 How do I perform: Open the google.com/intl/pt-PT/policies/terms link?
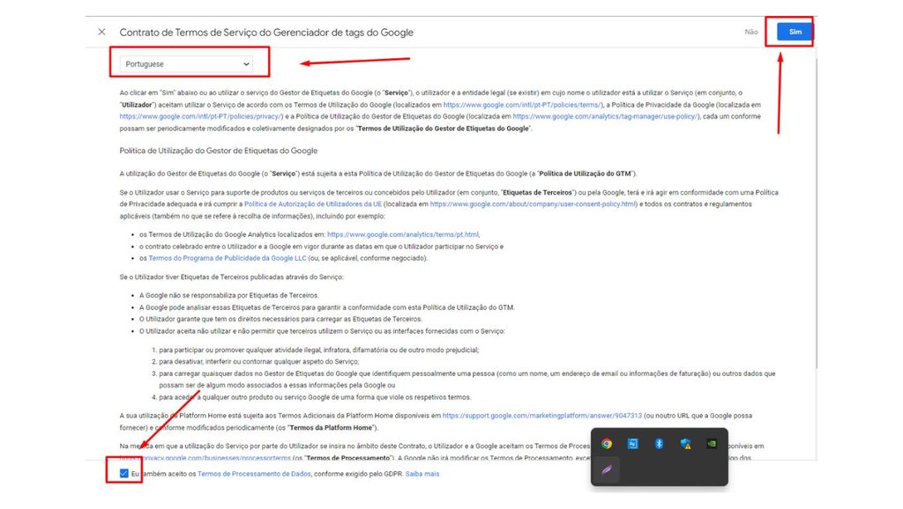click(523, 105)
